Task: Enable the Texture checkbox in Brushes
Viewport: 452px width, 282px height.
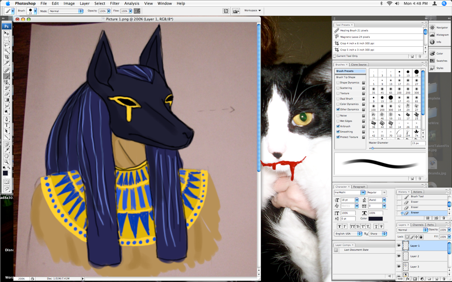Action: coord(338,93)
